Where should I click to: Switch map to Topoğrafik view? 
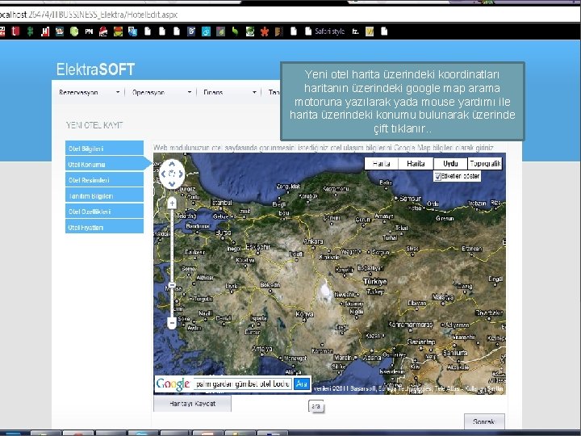tap(485, 163)
